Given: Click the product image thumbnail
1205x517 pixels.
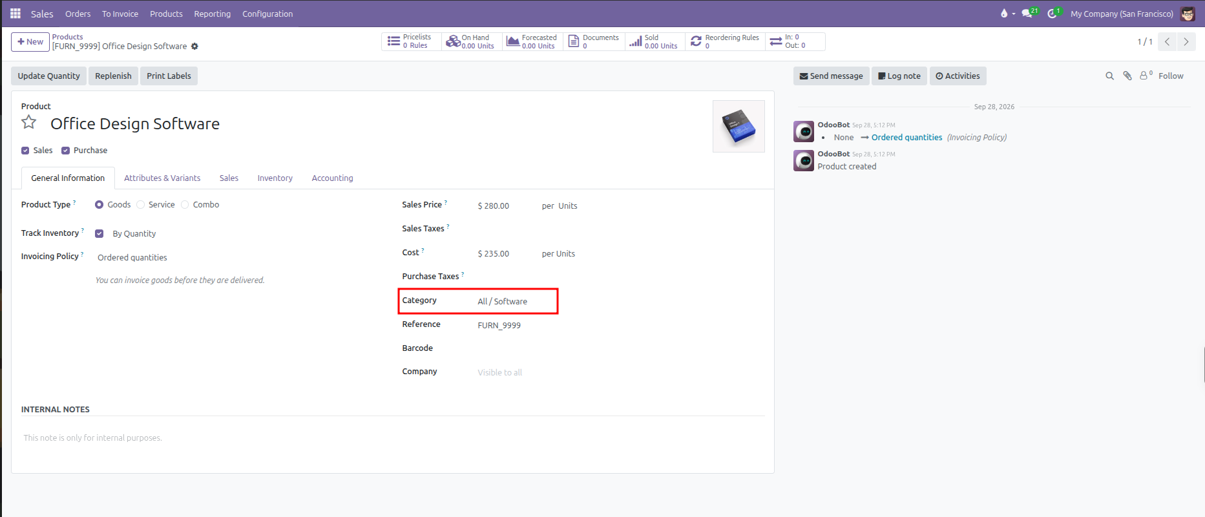Looking at the screenshot, I should tap(739, 126).
